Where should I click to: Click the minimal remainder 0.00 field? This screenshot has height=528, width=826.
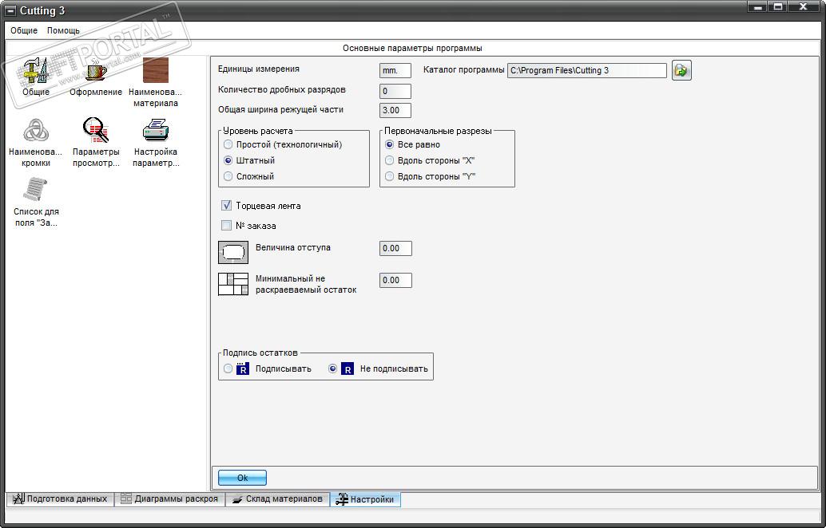pyautogui.click(x=395, y=280)
